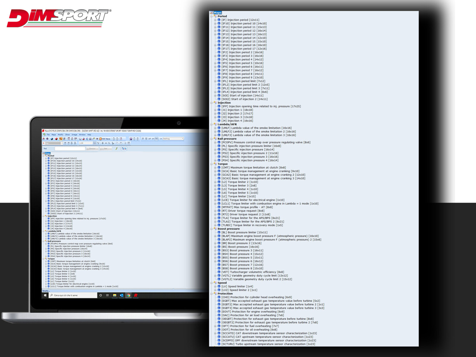Select [SCTURU] Turbo upstream temperature sensor characterization
Image resolution: width=476 pixels, height=357 pixels.
(x=268, y=344)
